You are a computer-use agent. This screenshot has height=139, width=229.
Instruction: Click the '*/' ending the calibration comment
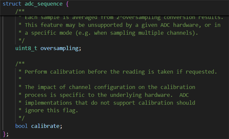point(21,118)
